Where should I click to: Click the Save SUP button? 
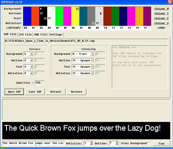tap(35, 92)
